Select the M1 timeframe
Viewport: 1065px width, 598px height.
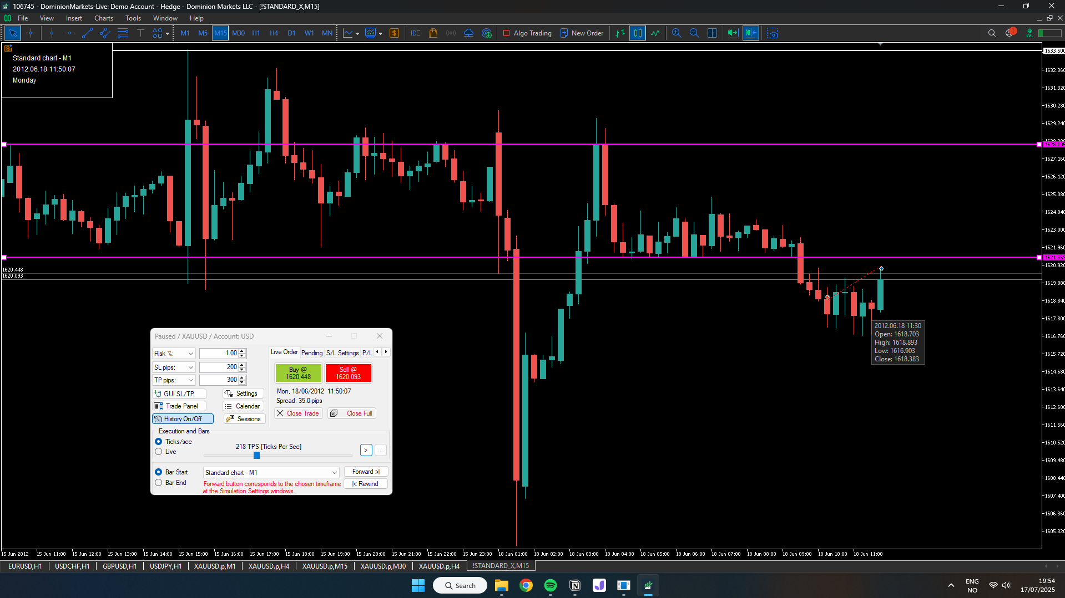pos(185,33)
